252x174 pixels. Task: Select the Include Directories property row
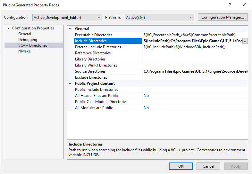(x=108, y=41)
